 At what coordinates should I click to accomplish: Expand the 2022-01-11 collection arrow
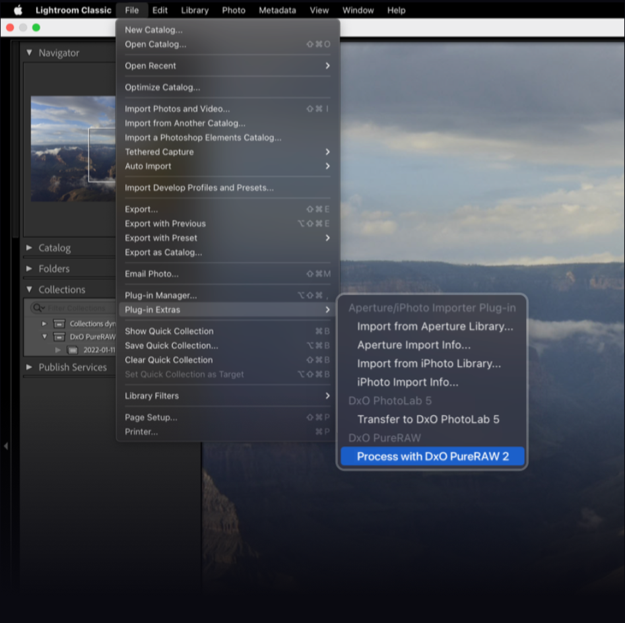point(58,350)
